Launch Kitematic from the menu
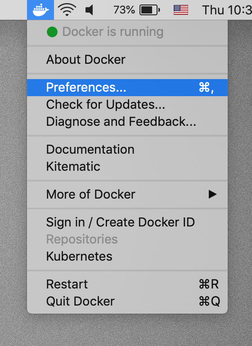This screenshot has width=252, height=346. (127, 167)
